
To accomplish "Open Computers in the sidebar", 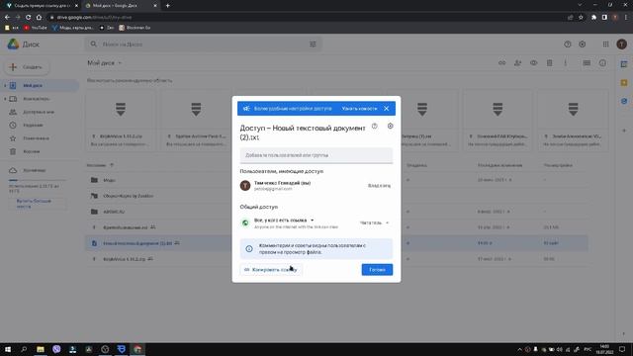I will point(36,99).
